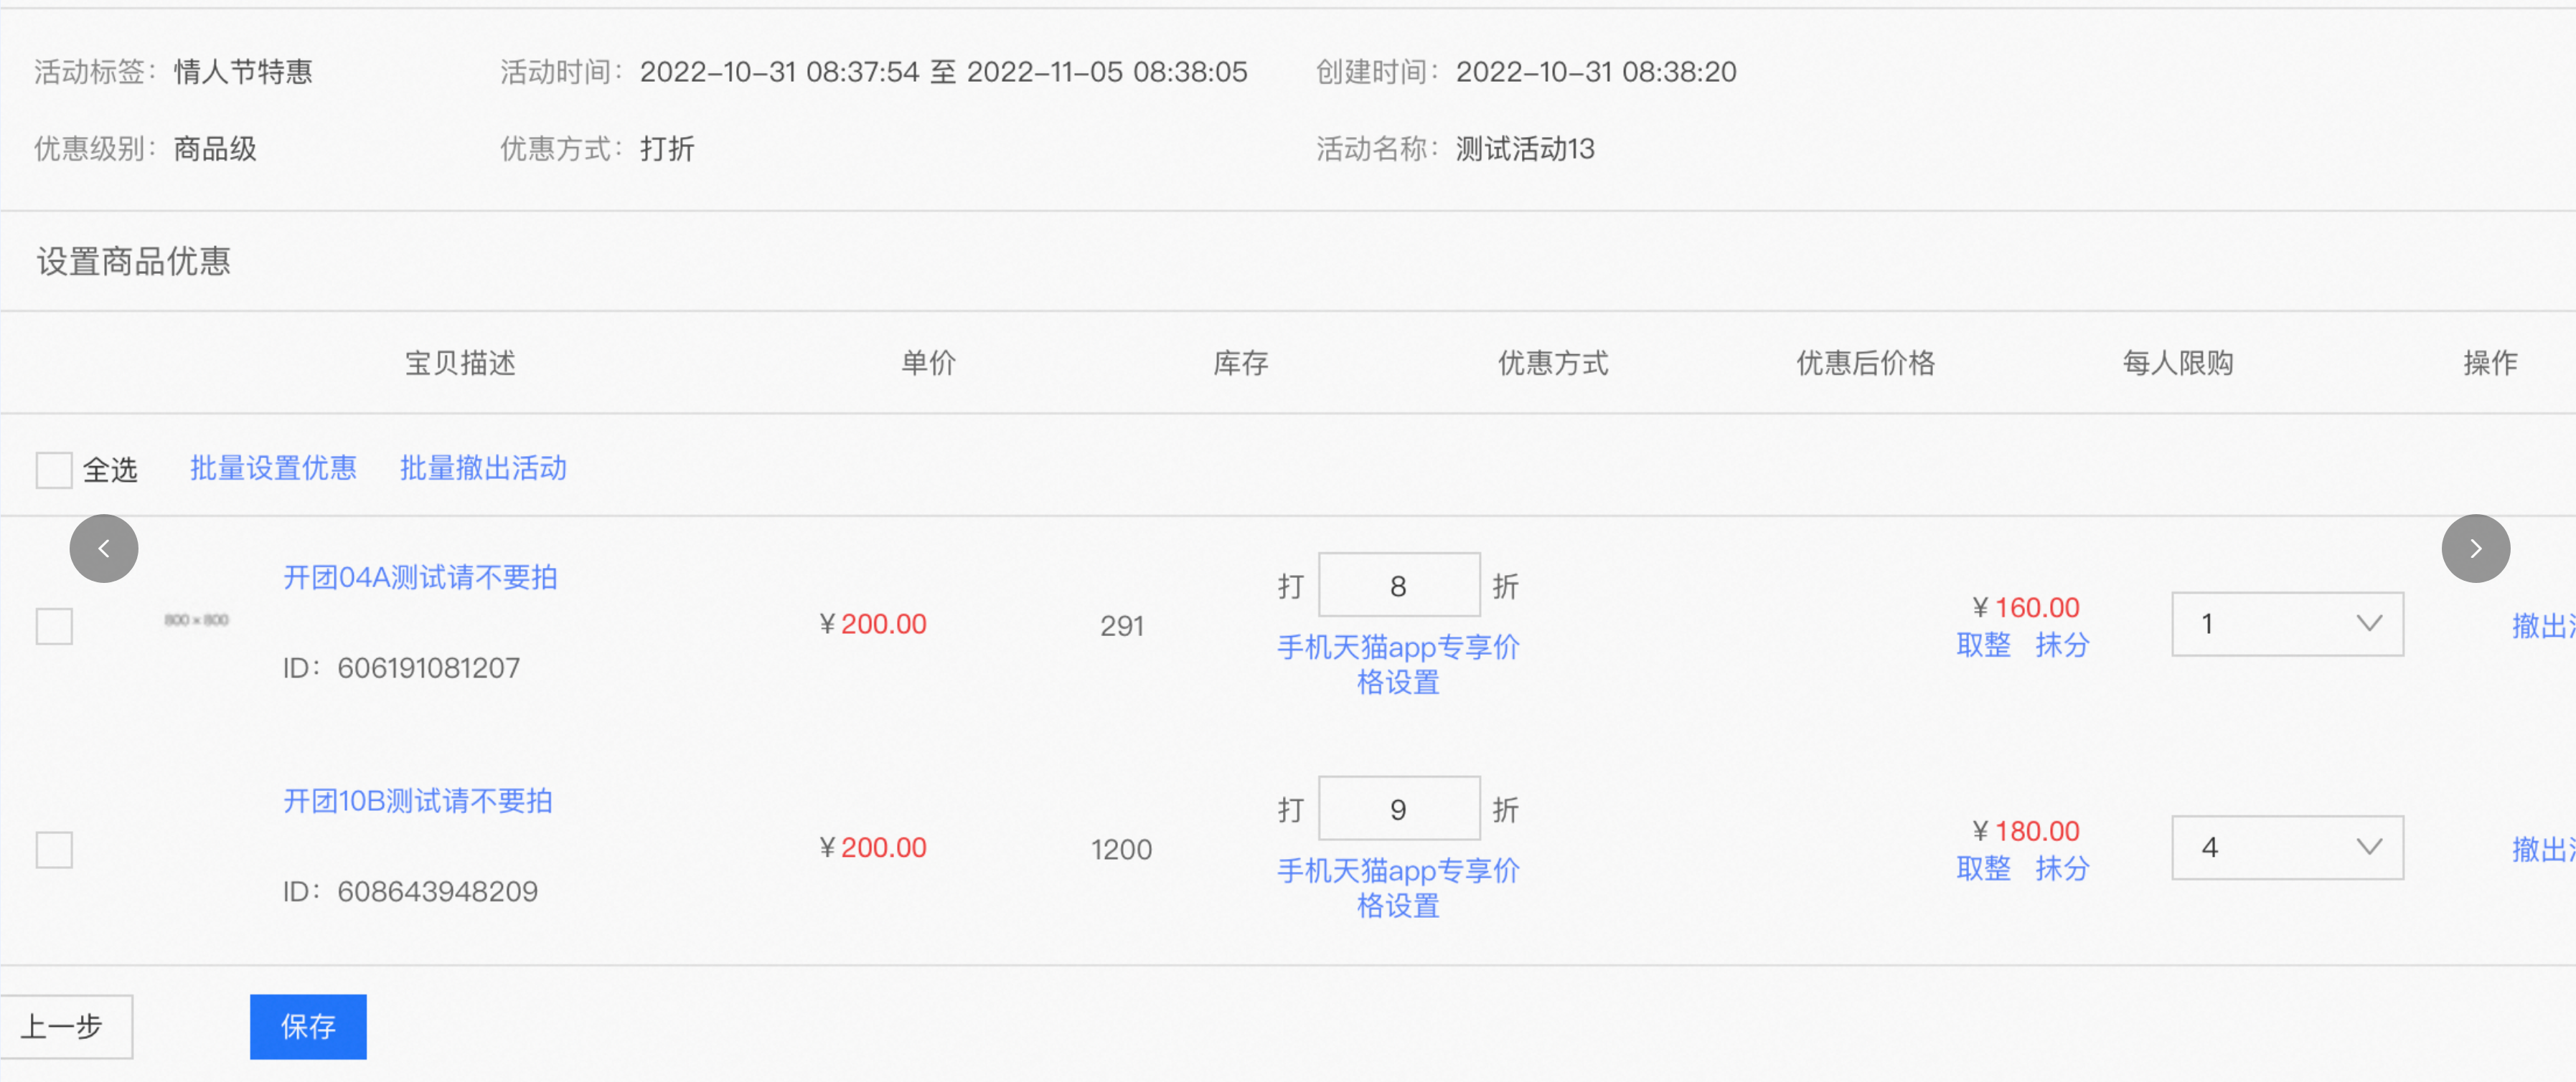Image resolution: width=2576 pixels, height=1082 pixels.
Task: Select checkbox for 开团10B测试请不要拍
Action: coord(54,850)
